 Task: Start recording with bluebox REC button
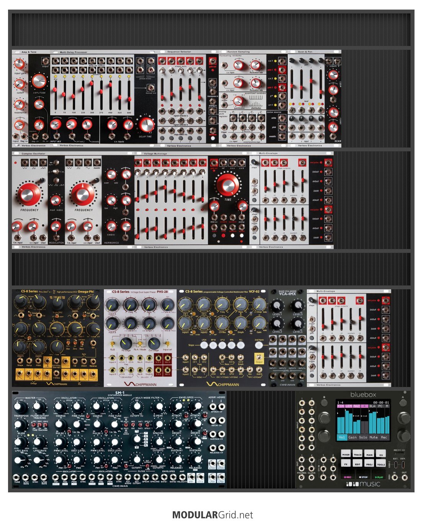[x=348, y=474]
